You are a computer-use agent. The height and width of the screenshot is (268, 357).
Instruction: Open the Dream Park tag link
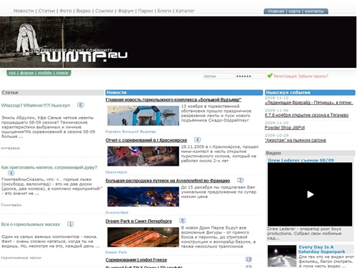(116, 252)
